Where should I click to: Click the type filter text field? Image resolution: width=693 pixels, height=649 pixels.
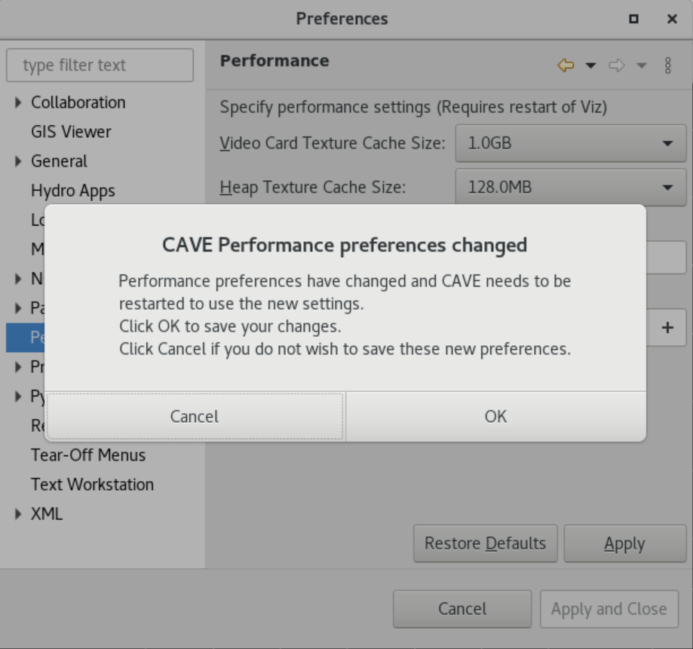click(100, 66)
